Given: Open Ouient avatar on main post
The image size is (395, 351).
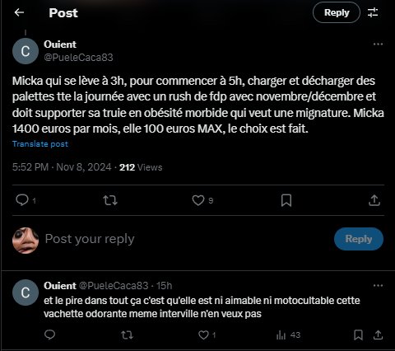Looking at the screenshot, I should click(26, 51).
